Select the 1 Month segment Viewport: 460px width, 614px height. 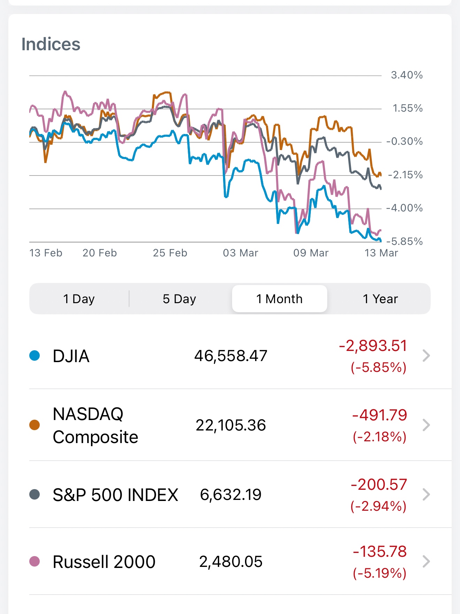(x=279, y=299)
